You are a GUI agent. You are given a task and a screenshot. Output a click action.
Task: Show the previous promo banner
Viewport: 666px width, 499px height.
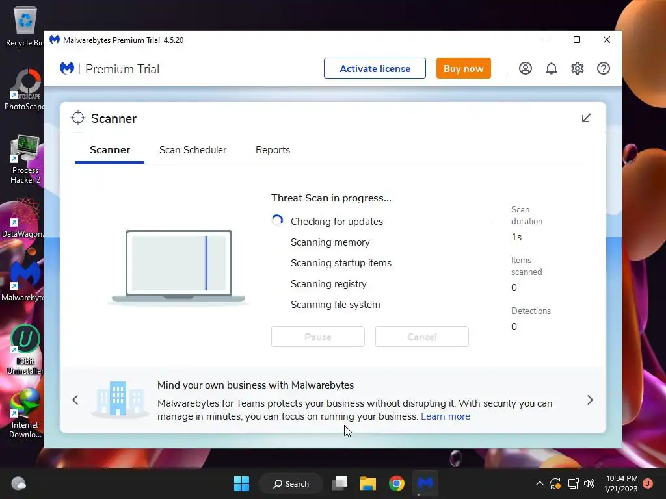tap(75, 400)
